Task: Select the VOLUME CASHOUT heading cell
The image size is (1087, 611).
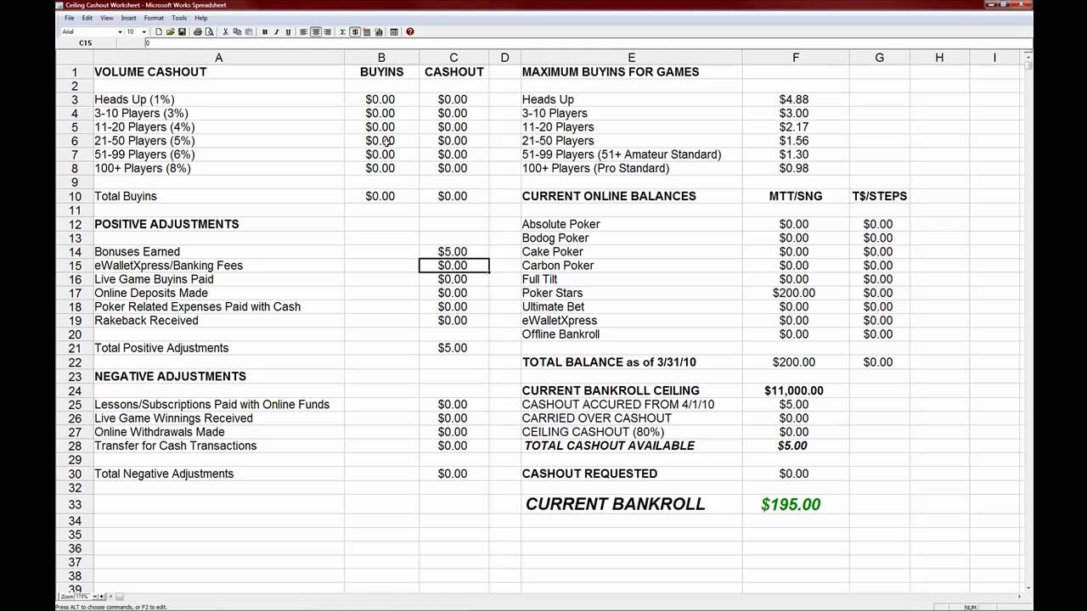Action: click(218, 72)
